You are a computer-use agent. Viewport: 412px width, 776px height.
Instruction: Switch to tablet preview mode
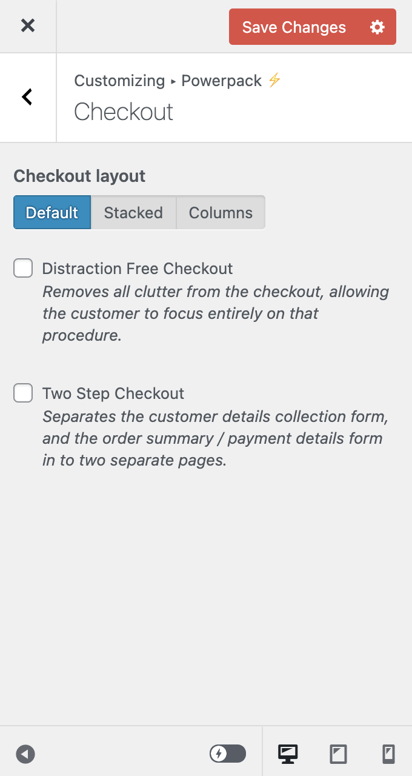click(x=337, y=754)
